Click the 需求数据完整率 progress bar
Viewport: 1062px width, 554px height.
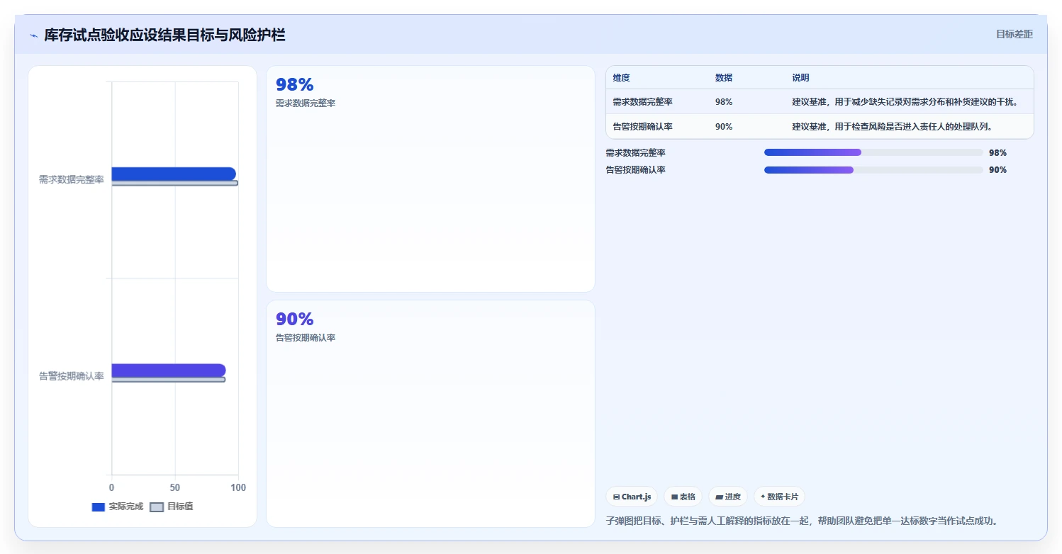click(x=873, y=152)
